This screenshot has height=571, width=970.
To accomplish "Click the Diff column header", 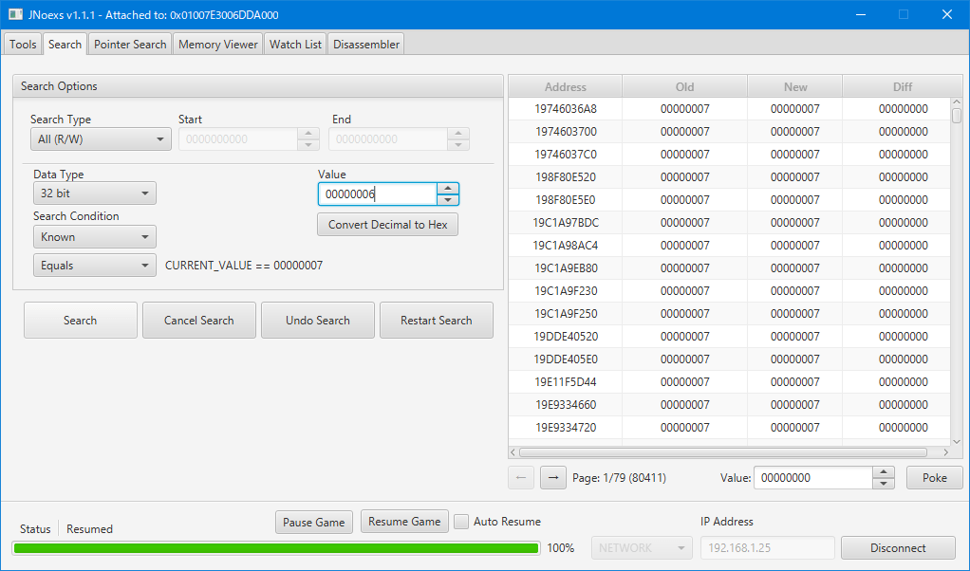I will tap(903, 86).
